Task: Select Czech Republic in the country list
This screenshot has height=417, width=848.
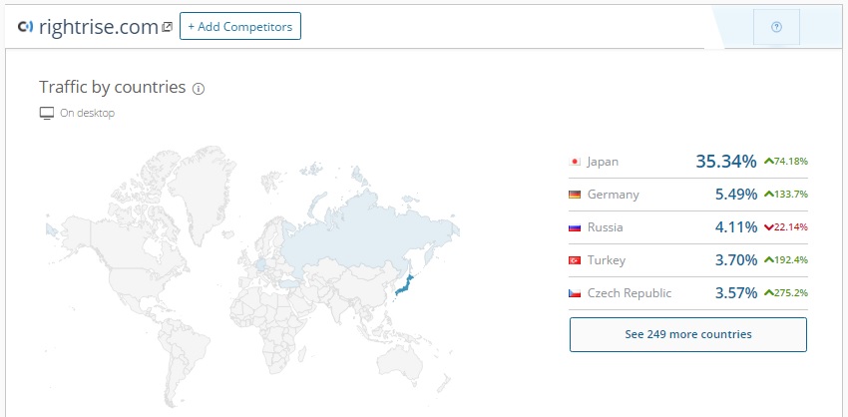Action: click(629, 293)
